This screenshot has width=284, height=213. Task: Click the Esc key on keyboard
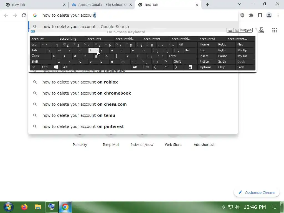click(35, 44)
